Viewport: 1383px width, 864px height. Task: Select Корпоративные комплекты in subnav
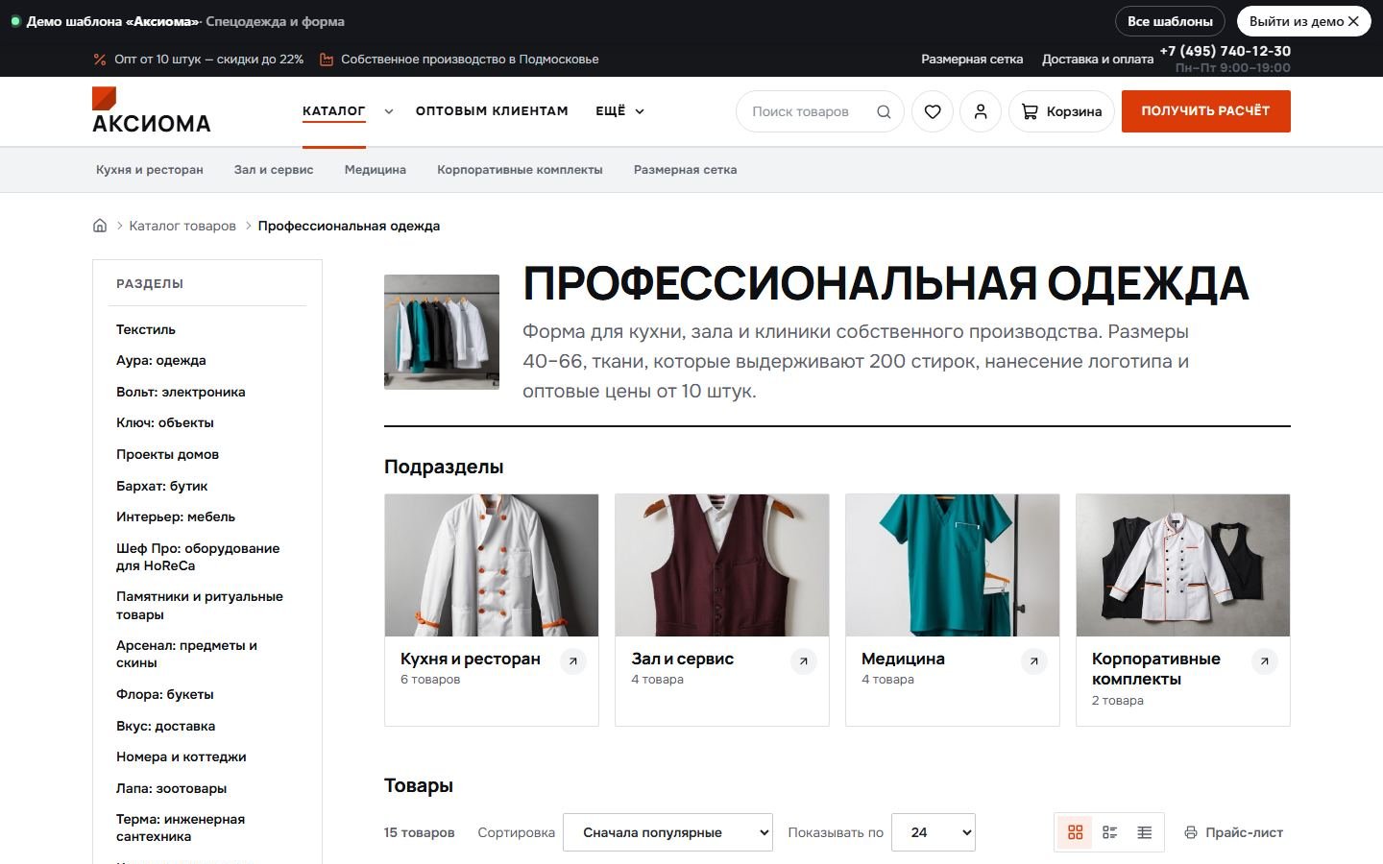point(520,170)
